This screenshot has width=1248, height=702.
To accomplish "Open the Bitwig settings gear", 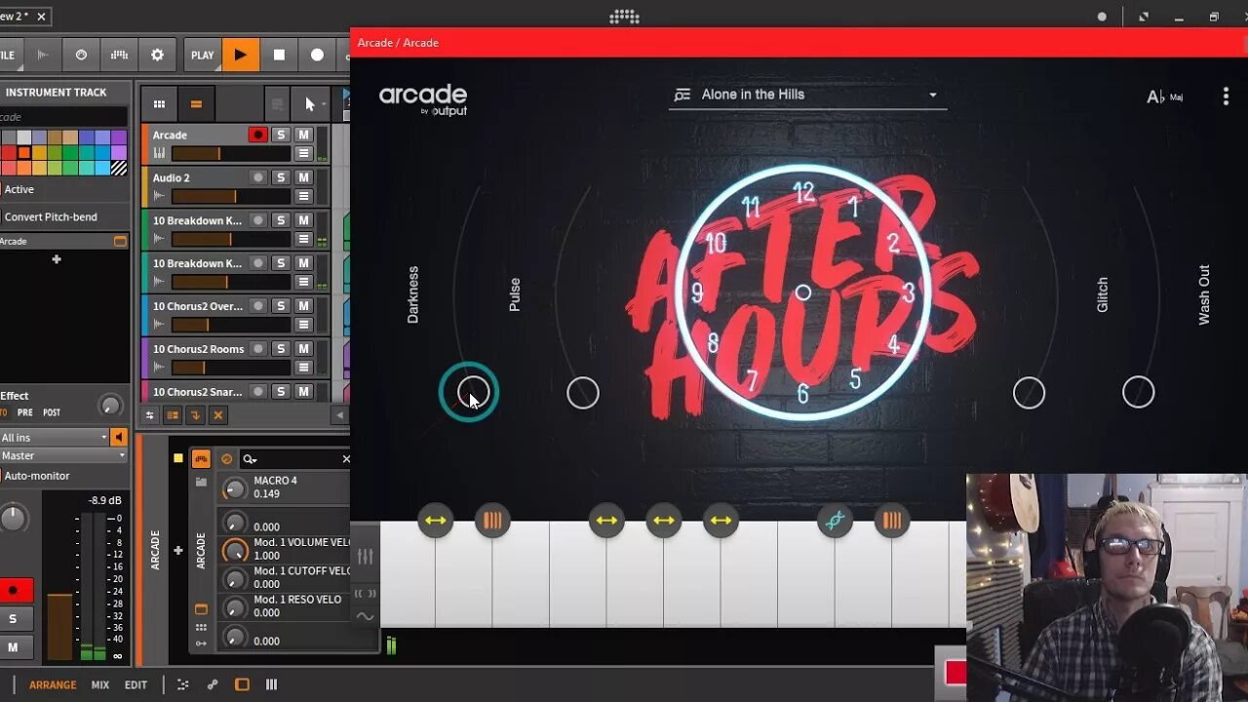I will (157, 55).
